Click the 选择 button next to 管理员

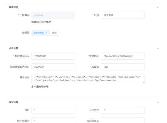(54, 33)
